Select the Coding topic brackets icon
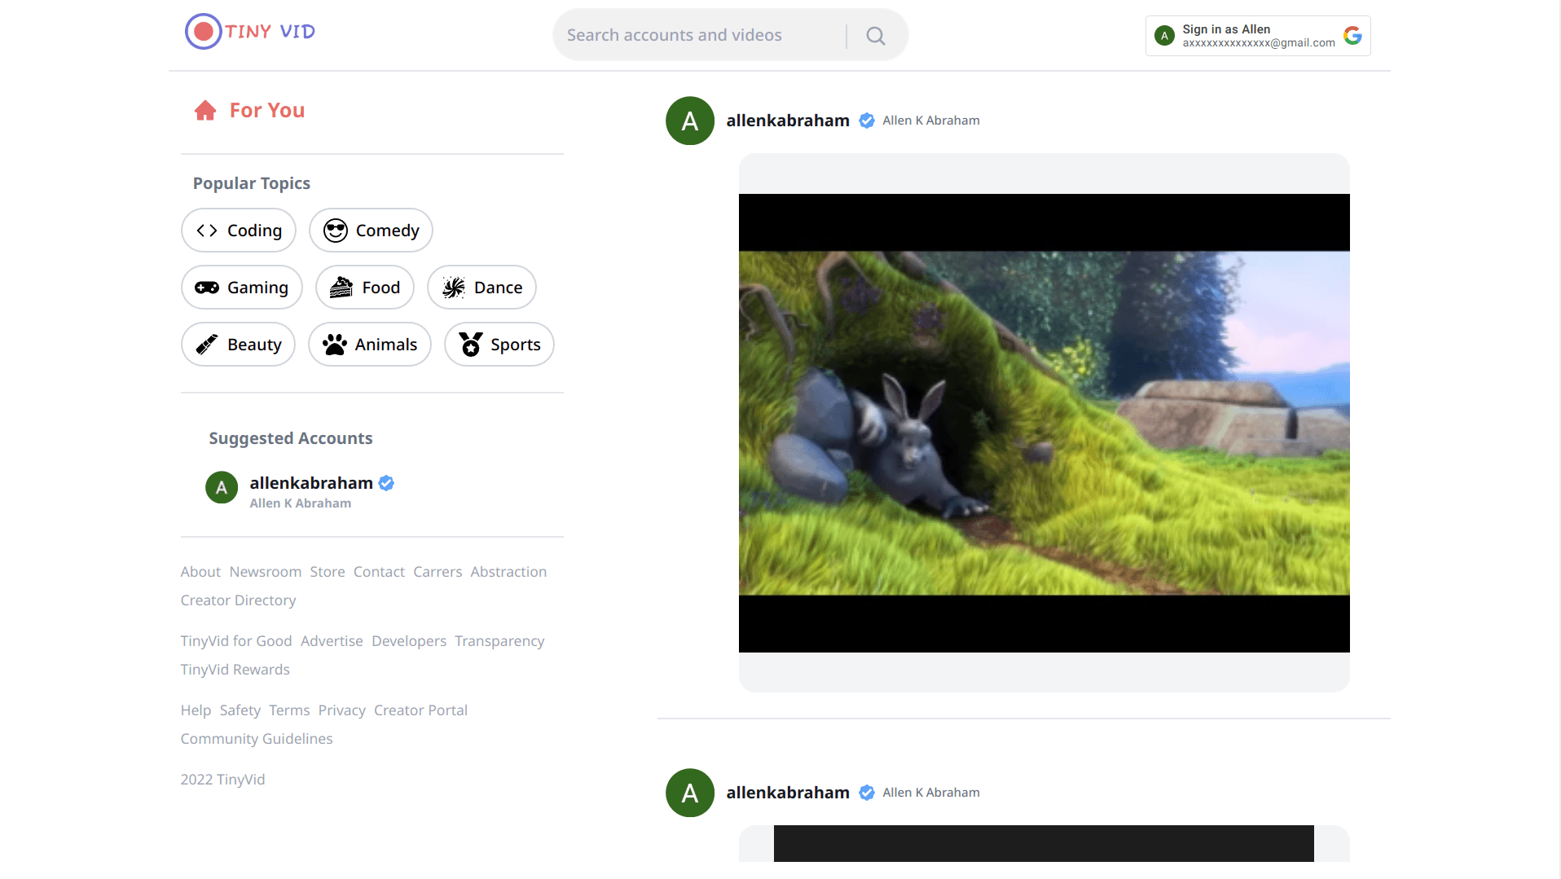The height and width of the screenshot is (879, 1561). click(x=207, y=231)
